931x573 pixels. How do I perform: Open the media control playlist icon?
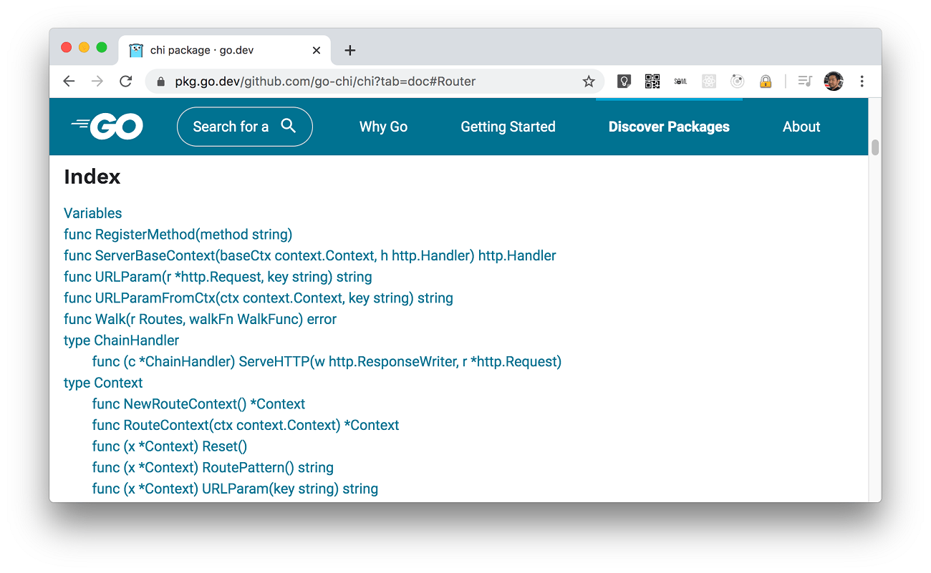(x=805, y=82)
